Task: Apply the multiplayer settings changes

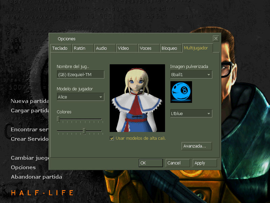Action: 205,163
